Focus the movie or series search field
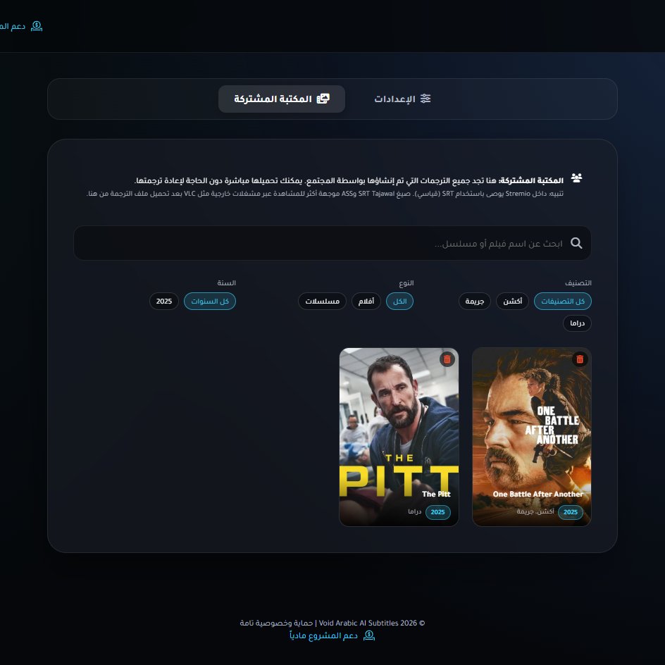This screenshot has width=665, height=665. pos(332,243)
